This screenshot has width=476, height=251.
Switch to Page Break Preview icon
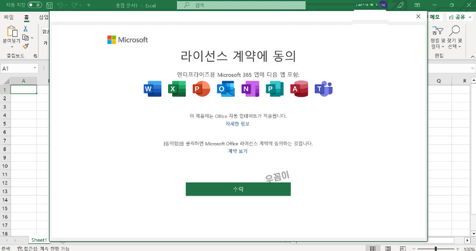click(x=402, y=249)
